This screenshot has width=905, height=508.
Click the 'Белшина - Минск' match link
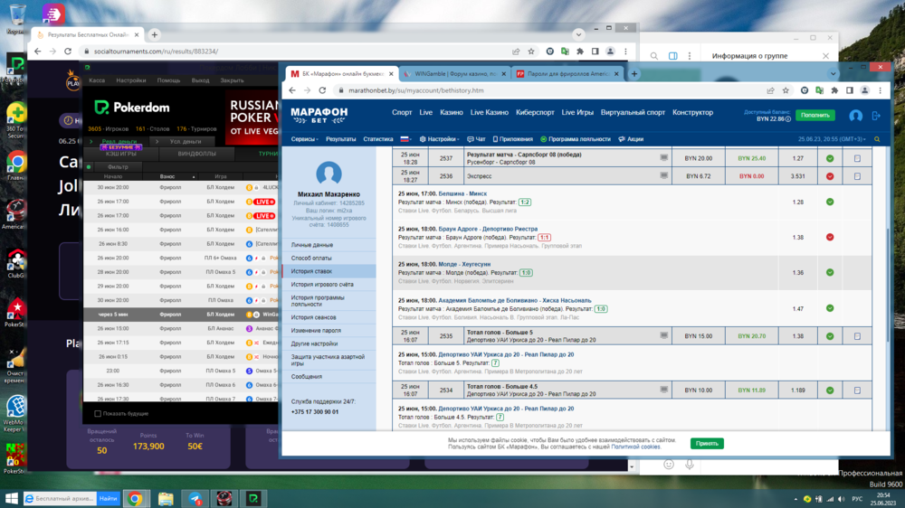462,193
